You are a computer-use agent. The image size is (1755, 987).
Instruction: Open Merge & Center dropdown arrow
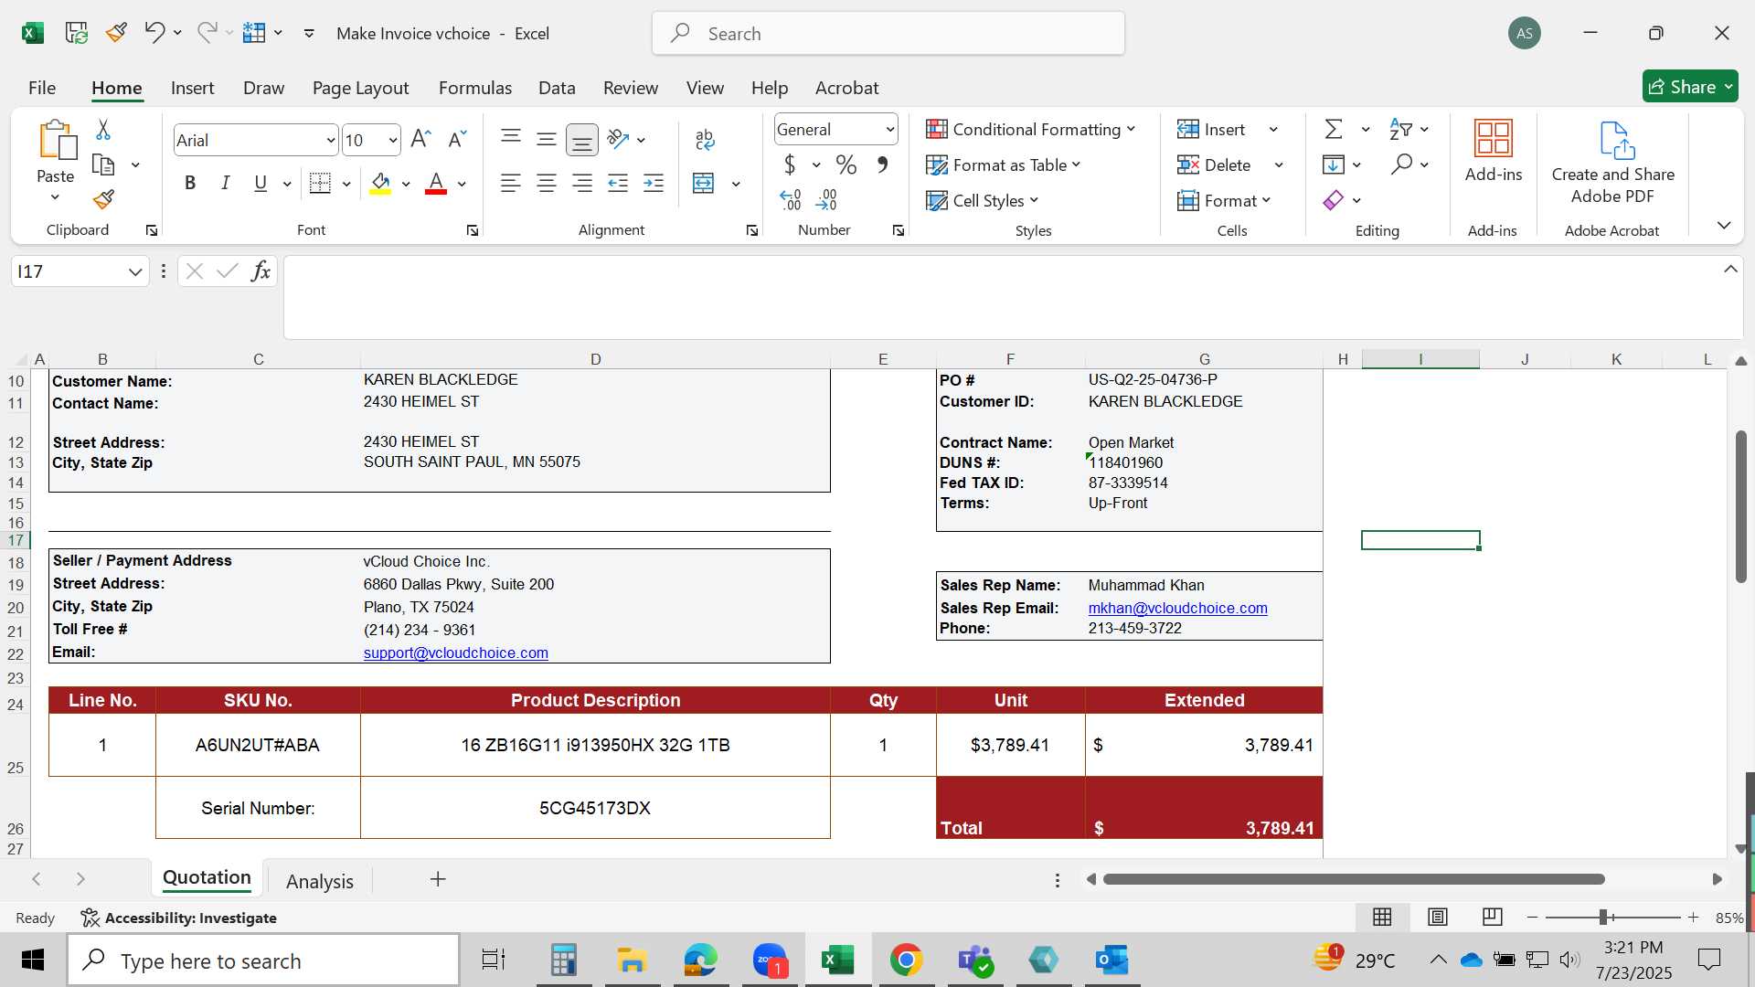(736, 184)
